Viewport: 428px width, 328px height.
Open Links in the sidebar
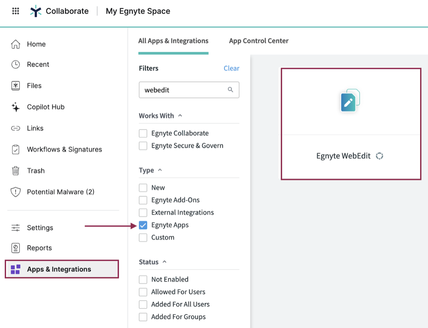coord(35,128)
